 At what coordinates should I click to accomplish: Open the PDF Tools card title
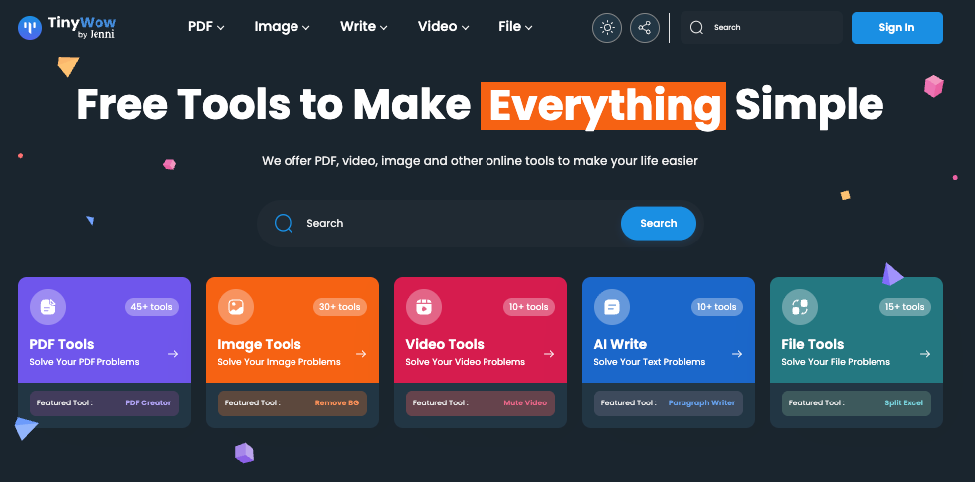click(62, 344)
